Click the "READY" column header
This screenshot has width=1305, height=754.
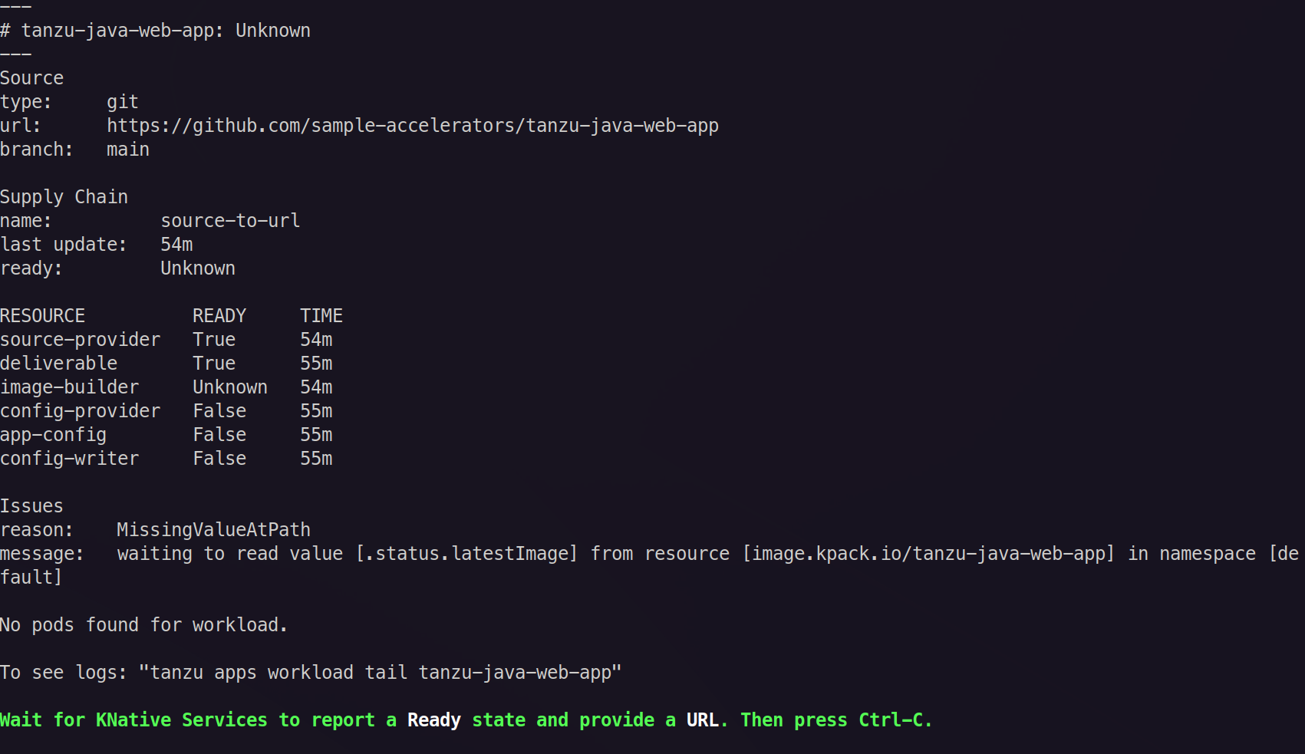click(219, 316)
